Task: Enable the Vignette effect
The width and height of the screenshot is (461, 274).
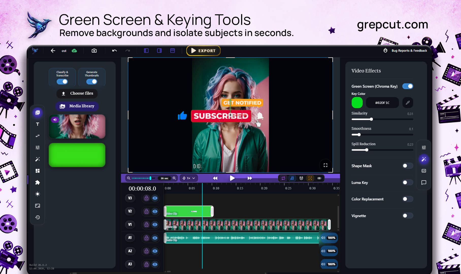Action: 408,216
